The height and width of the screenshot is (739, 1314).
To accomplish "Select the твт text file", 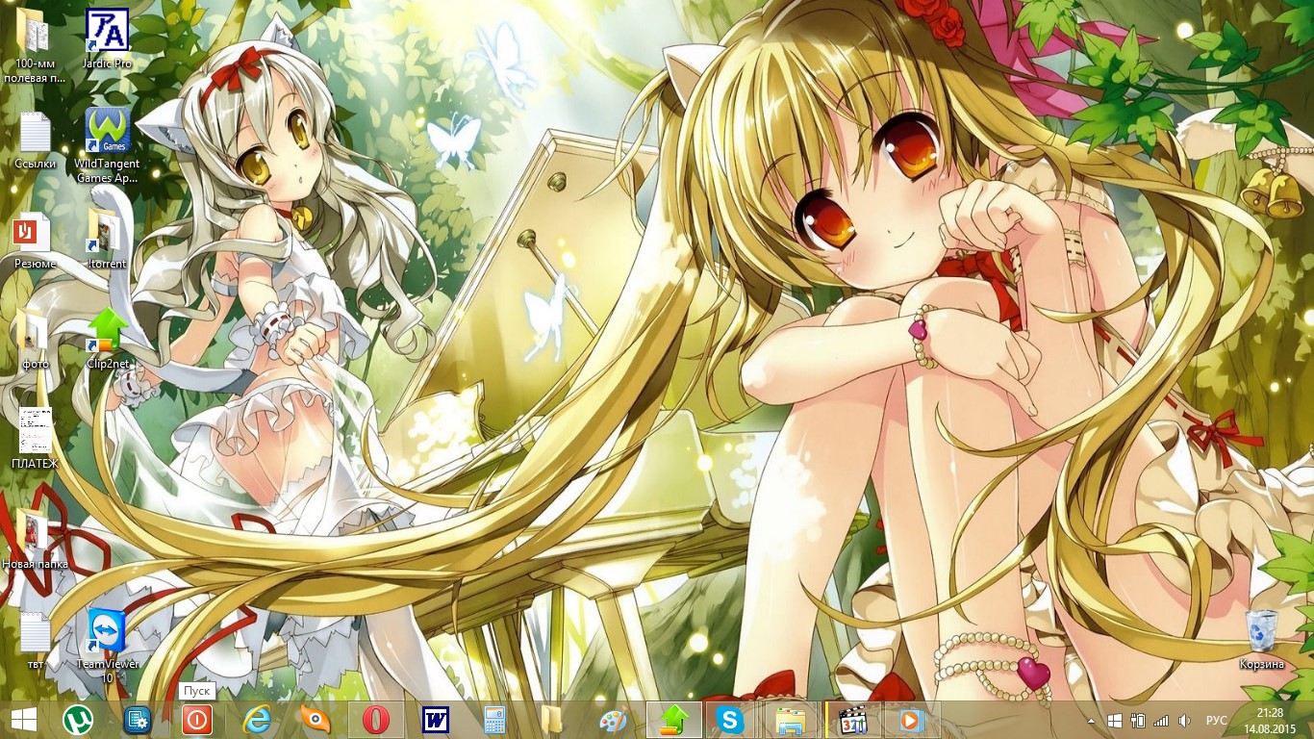I will 36,639.
